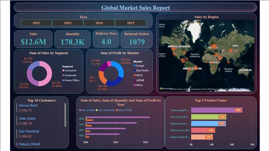269x151 pixels.
Task: Click the 221.64K (15.1%) profit label
Action: coord(95,62)
